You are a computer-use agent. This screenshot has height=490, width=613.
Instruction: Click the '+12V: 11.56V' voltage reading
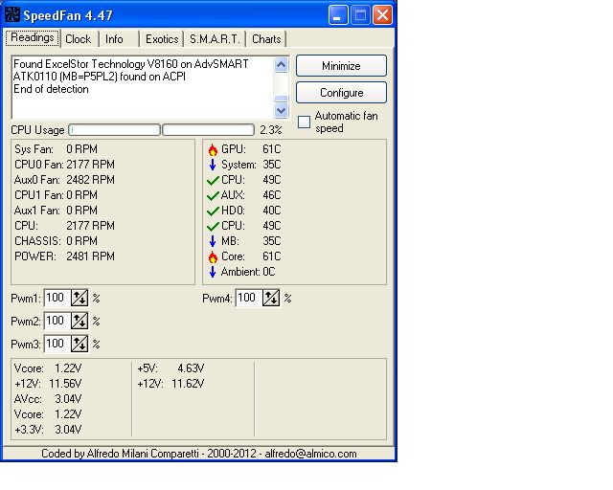(48, 384)
